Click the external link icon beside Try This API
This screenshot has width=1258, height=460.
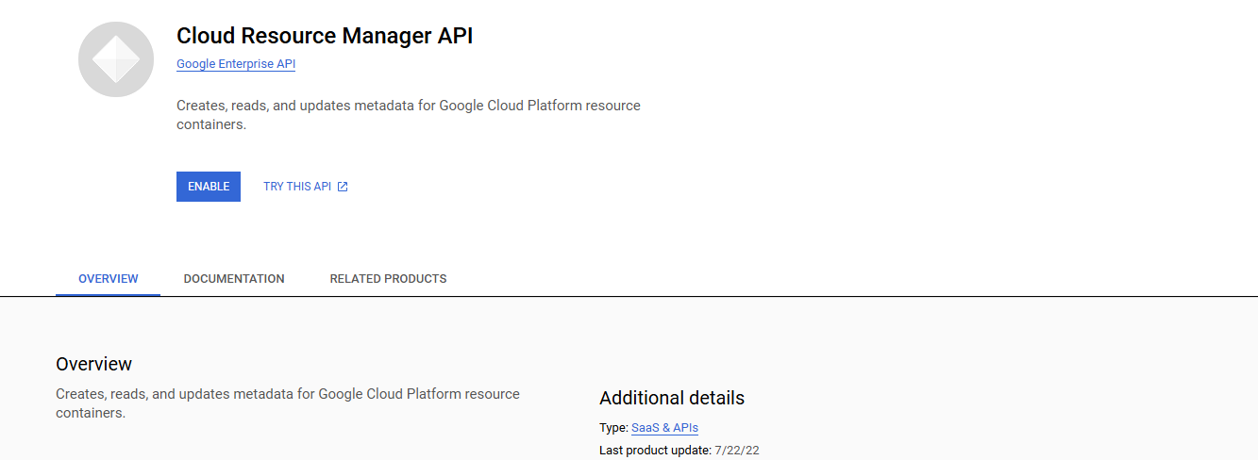(x=343, y=187)
